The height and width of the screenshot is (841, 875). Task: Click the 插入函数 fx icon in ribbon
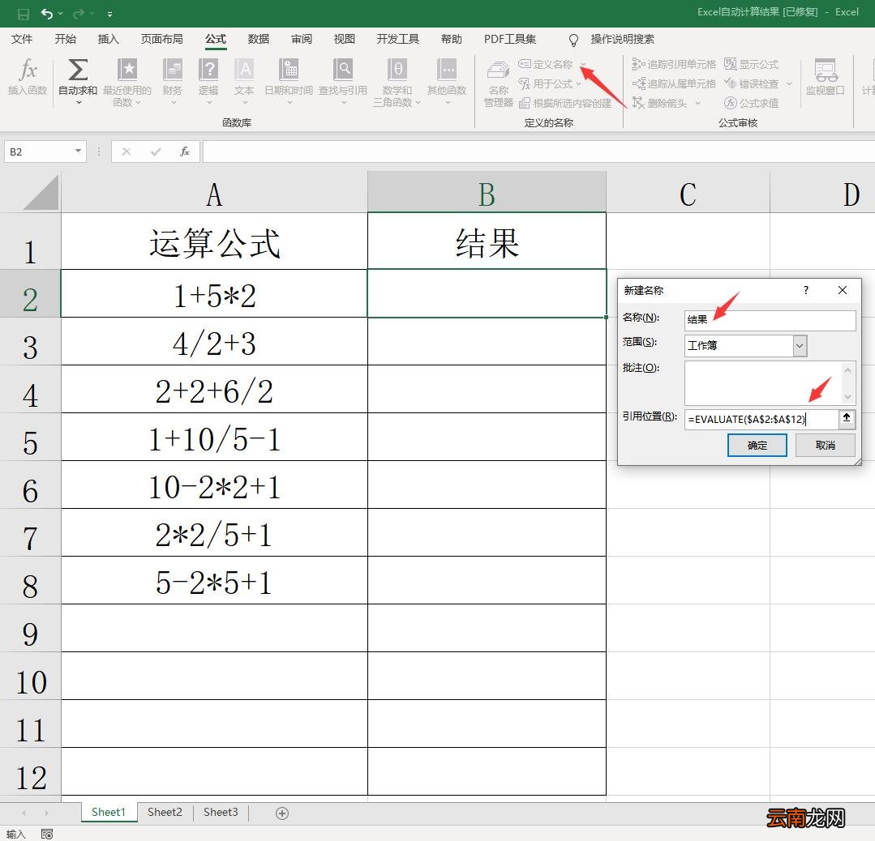(x=28, y=70)
